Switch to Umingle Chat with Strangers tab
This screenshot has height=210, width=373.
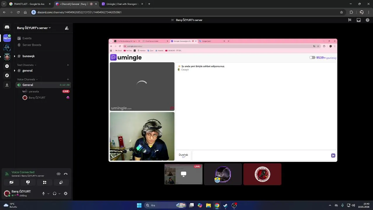click(122, 4)
